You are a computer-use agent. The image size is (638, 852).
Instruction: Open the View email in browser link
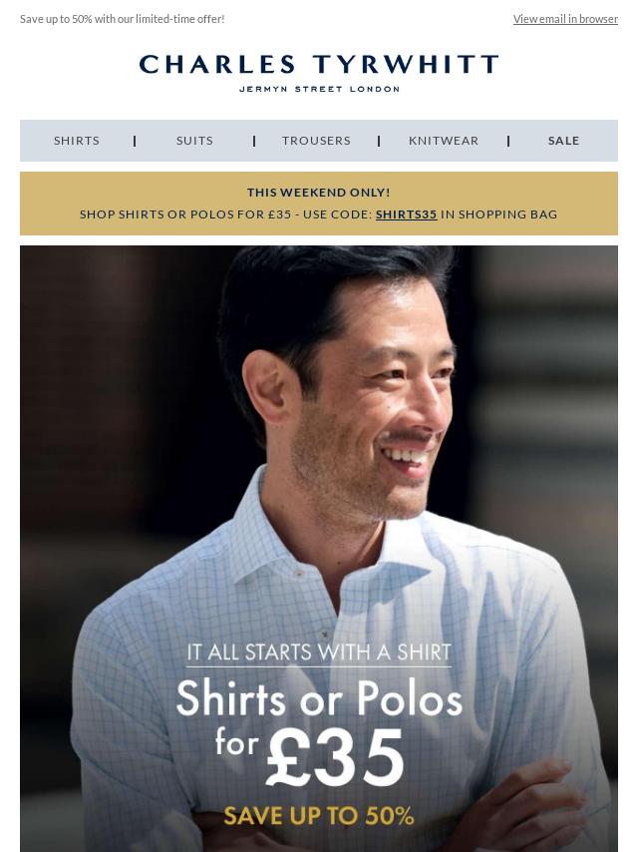click(x=565, y=19)
